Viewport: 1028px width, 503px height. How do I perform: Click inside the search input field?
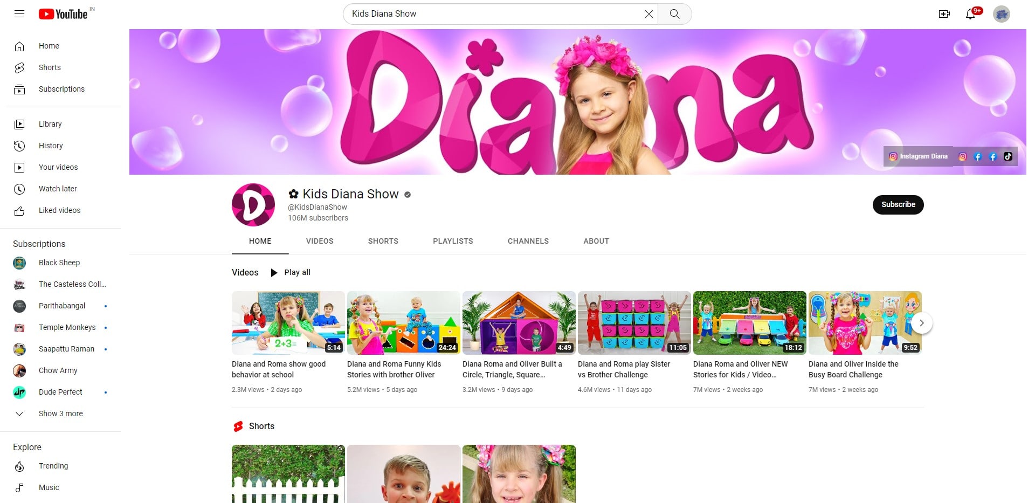pos(491,14)
